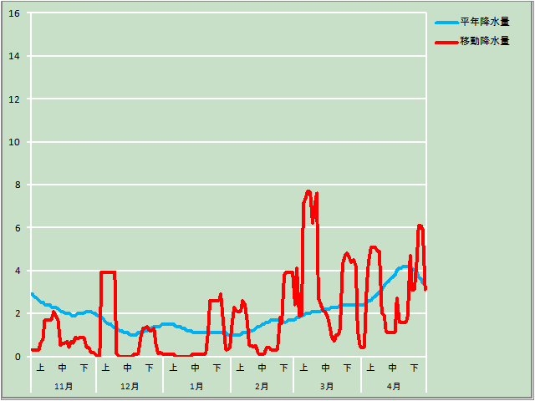Click the 8 value on the y-axis
Screen dimensions: 535x401
[18, 185]
